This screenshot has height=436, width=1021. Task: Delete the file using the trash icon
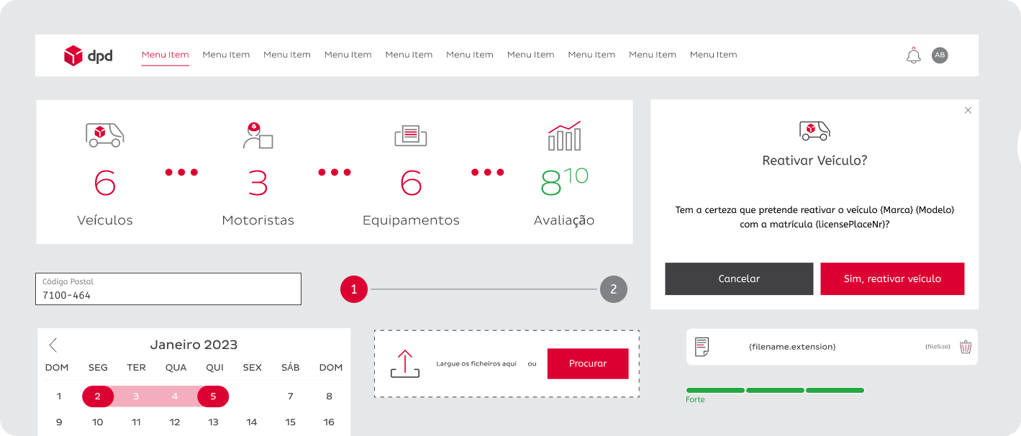[966, 347]
